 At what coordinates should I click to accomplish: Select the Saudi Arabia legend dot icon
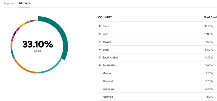[x=100, y=58]
